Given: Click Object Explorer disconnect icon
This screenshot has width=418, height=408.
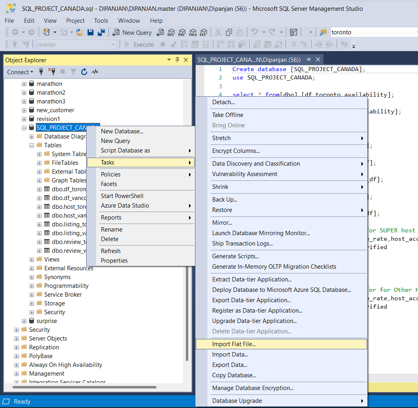Looking at the screenshot, I should click(x=52, y=71).
